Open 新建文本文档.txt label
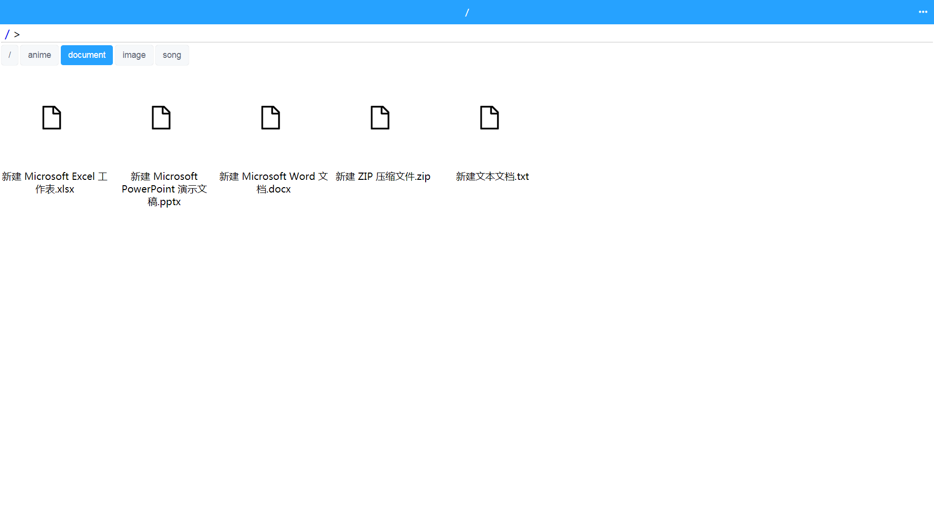 coord(492,176)
